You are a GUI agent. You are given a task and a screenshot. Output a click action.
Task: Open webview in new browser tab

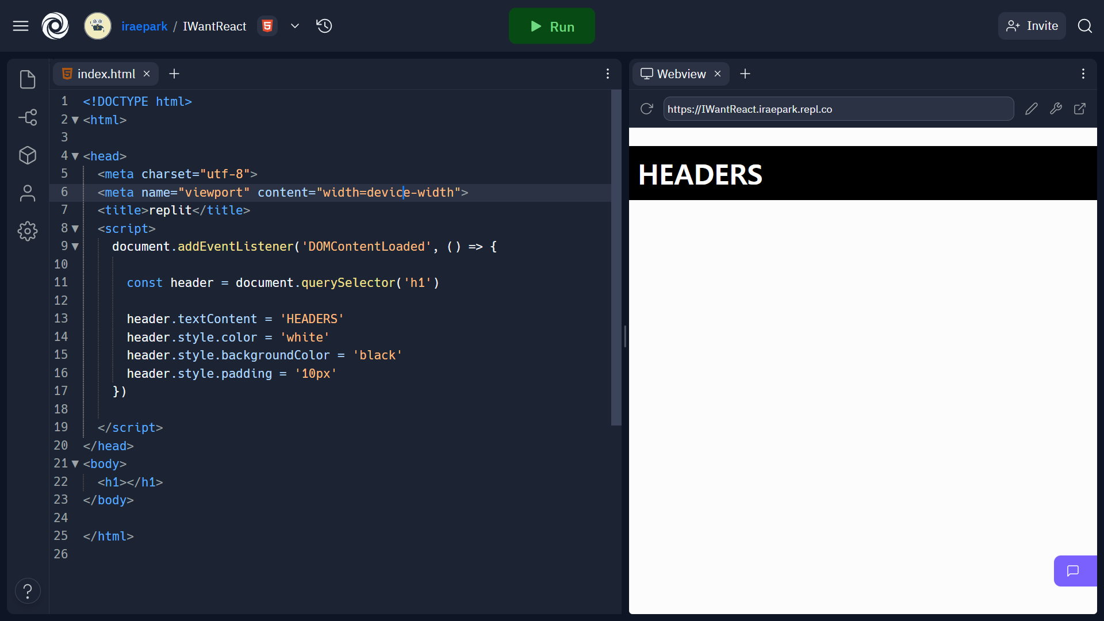click(x=1080, y=109)
